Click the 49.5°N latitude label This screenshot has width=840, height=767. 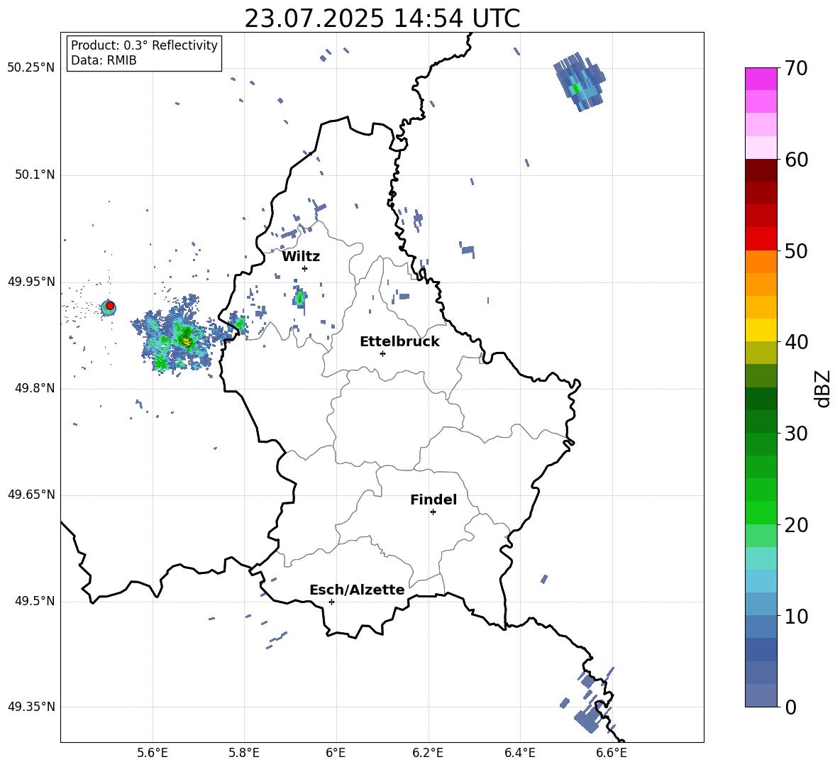tap(35, 601)
